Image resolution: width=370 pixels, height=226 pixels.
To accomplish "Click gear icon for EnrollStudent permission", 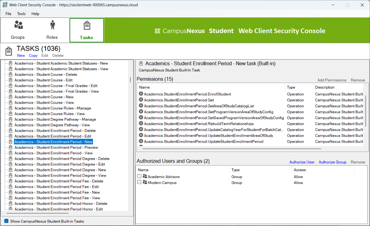I will (x=141, y=94).
